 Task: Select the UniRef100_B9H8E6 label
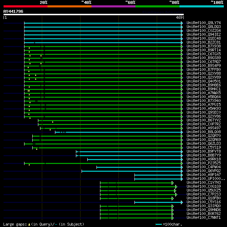pyautogui.click(x=204, y=85)
